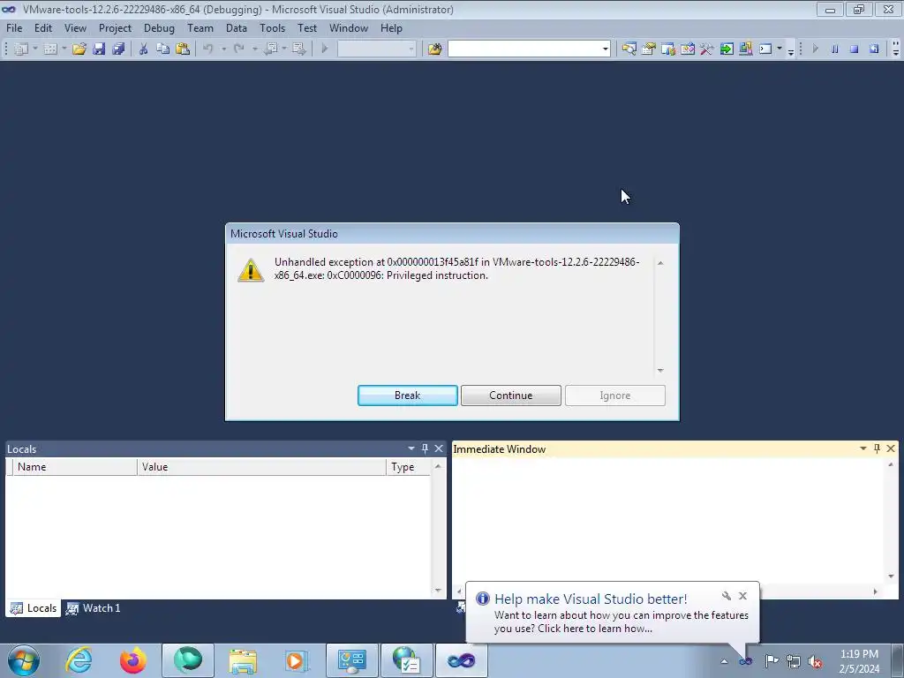Click the Save floppy disk icon

pyautogui.click(x=99, y=49)
